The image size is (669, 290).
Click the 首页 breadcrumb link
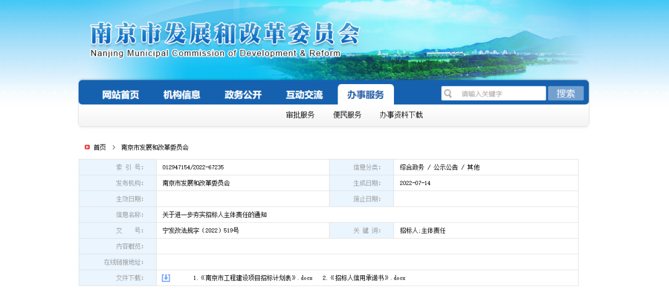coord(100,147)
